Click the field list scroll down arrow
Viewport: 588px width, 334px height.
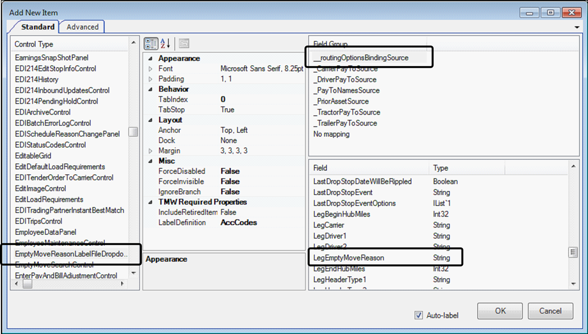(x=573, y=284)
